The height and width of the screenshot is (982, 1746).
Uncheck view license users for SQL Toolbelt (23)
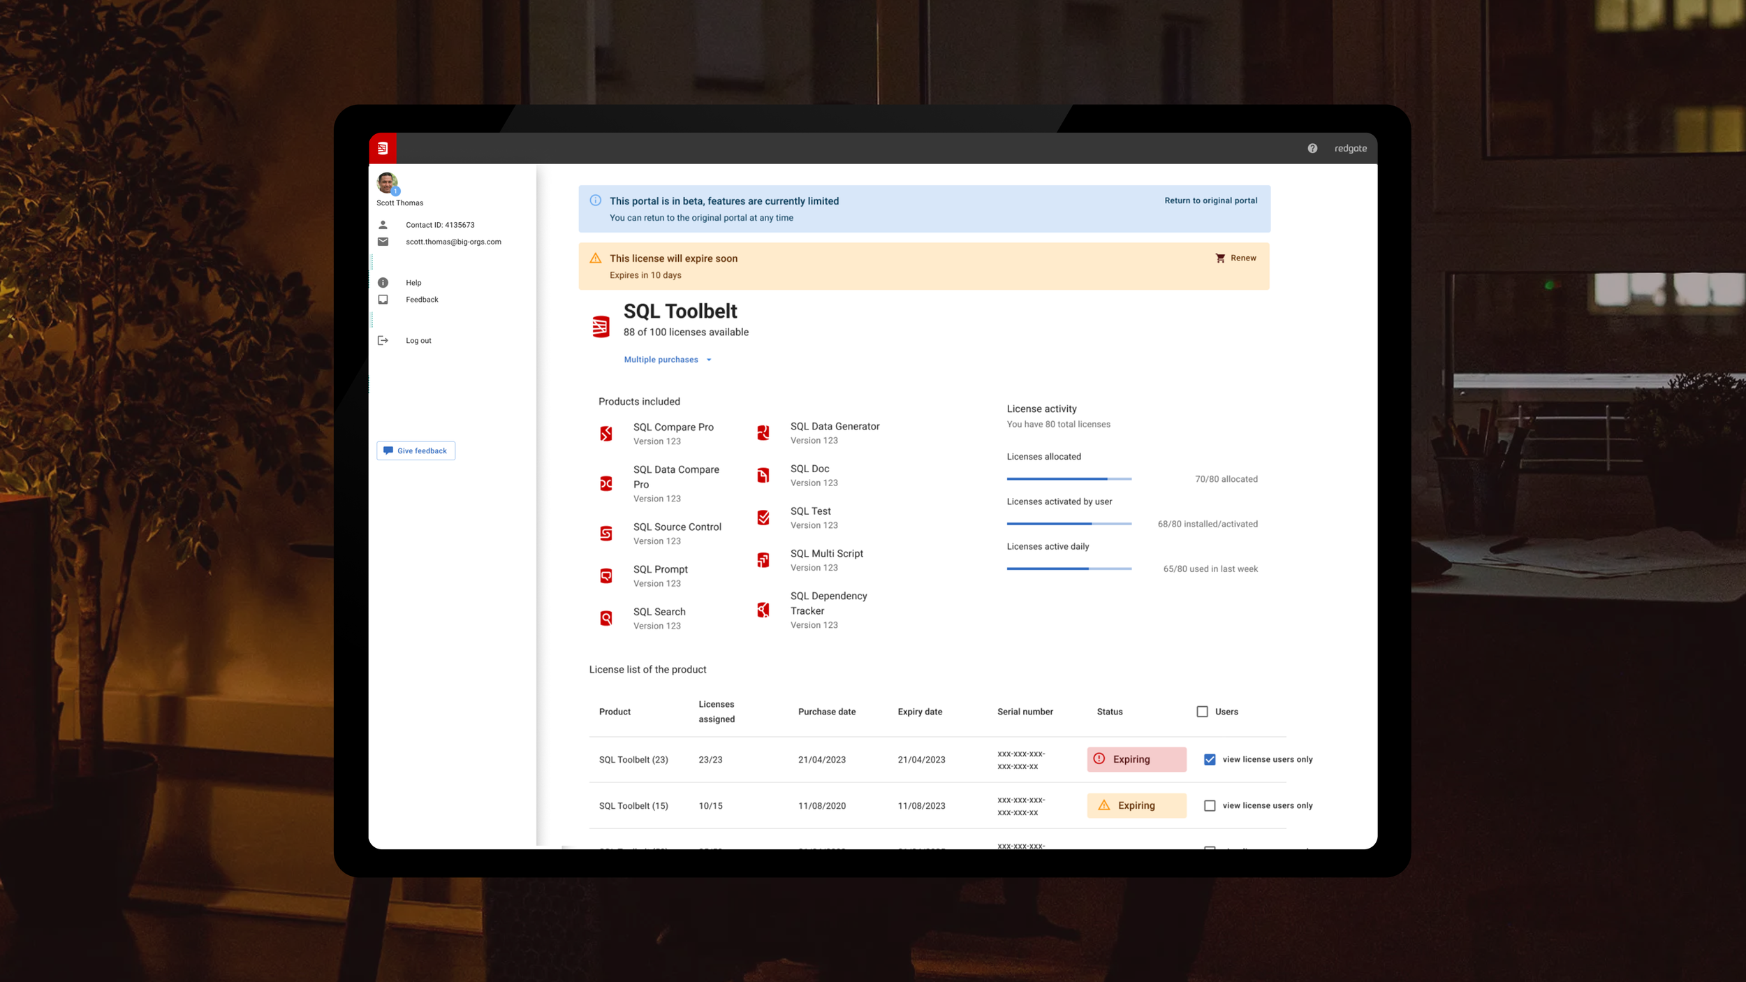[1210, 759]
